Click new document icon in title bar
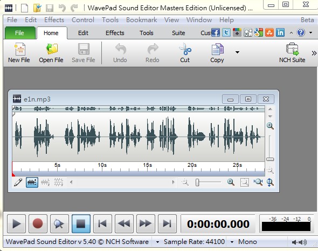The width and height of the screenshot is (318, 251). pyautogui.click(x=25, y=8)
